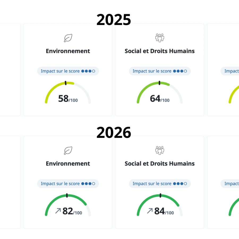Click the 2026 year heading
Screen dimensions: 239x239
[x=114, y=133]
